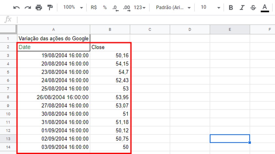Select row 14 header
This screenshot has height=154, width=275.
[x=8, y=147]
